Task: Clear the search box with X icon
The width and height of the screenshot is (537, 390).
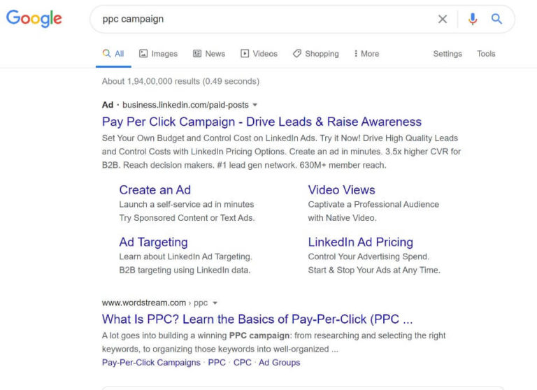Action: [443, 20]
